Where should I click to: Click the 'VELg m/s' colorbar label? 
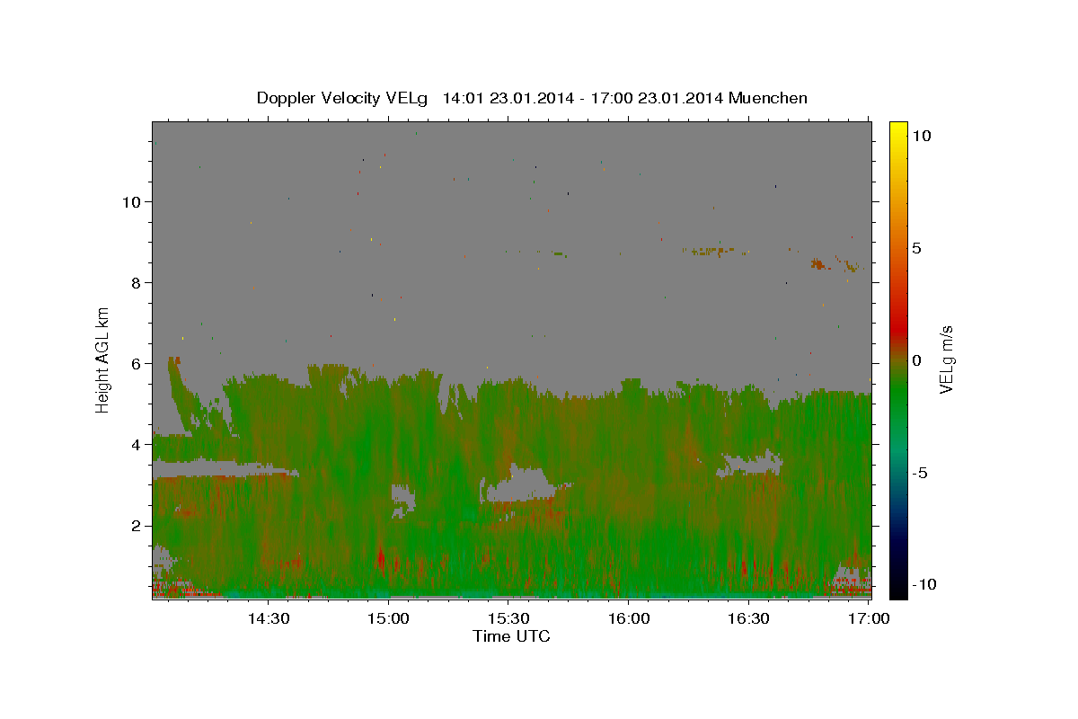[946, 360]
